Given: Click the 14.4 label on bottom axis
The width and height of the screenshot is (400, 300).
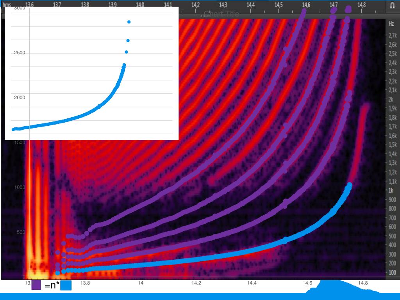Looking at the screenshot, I should click(252, 283).
